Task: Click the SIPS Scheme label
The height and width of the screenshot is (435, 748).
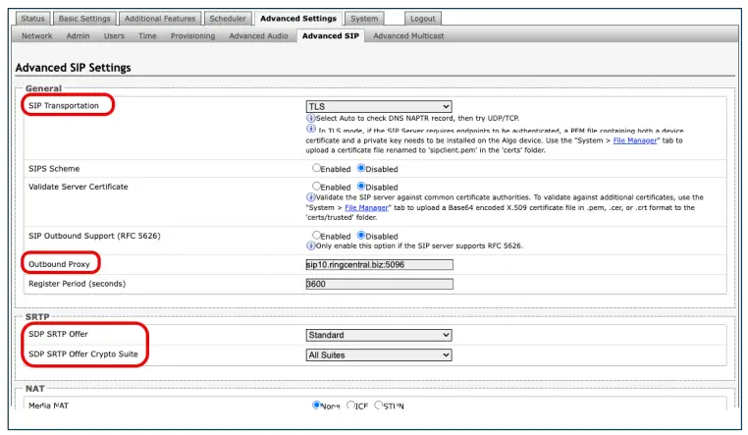Action: tap(54, 168)
